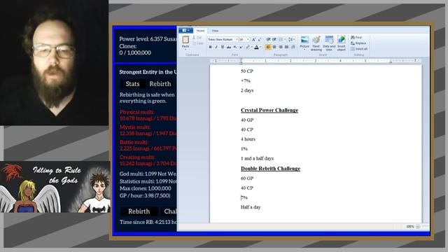Toggle Bold formatting
Viewport: 448px width, 252px height.
[210, 47]
